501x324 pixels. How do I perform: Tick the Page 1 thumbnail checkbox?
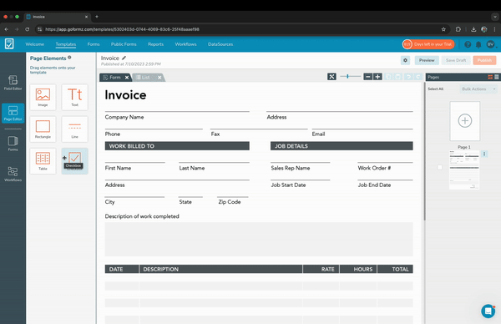(440, 167)
